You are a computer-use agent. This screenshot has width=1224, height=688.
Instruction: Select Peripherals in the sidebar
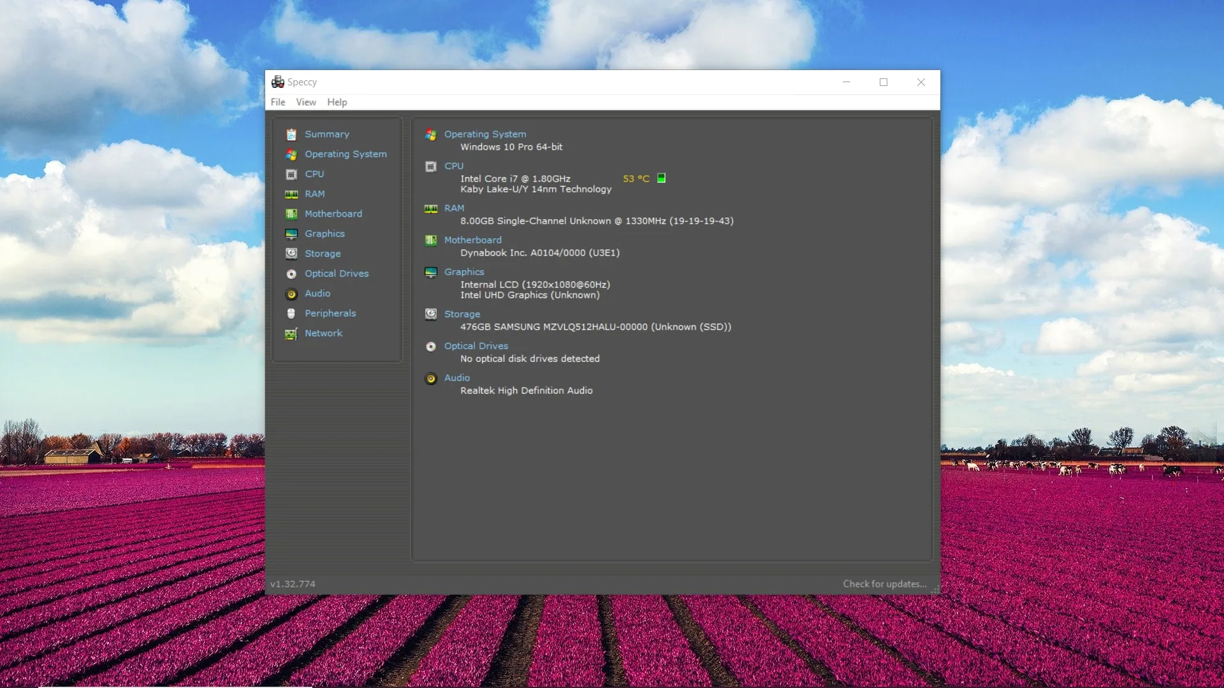(x=330, y=313)
